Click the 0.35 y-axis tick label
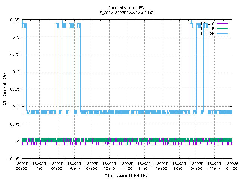 pyautogui.click(x=15, y=20)
